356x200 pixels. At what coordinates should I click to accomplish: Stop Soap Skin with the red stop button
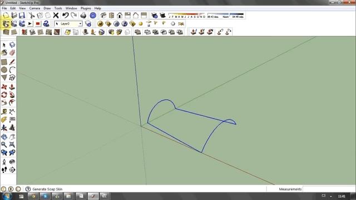(x=38, y=23)
